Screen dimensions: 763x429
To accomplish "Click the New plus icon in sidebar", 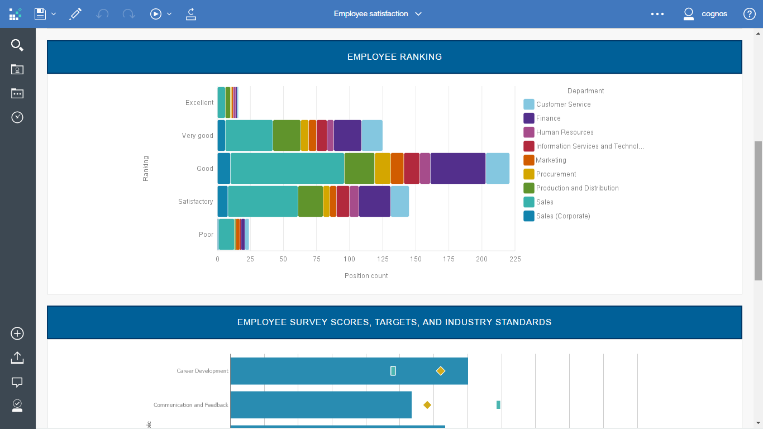I will (x=17, y=333).
